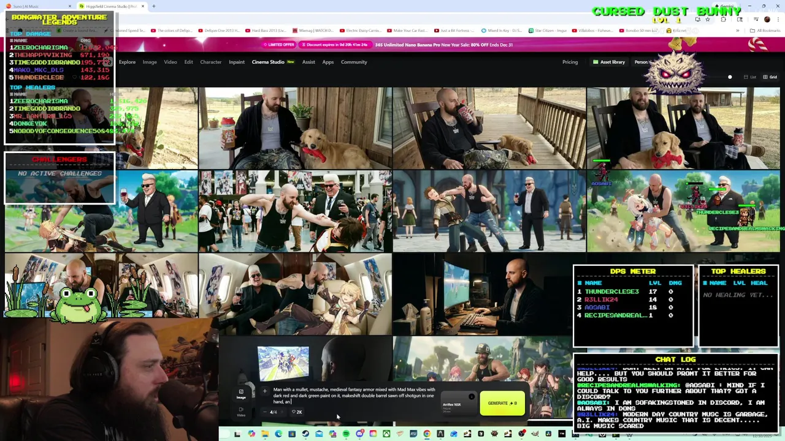Click the Generate button

pyautogui.click(x=502, y=403)
